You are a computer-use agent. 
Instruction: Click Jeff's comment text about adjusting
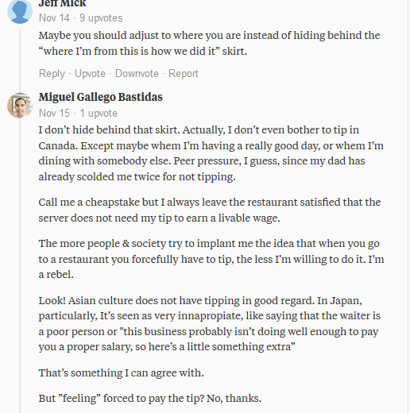[x=209, y=43]
